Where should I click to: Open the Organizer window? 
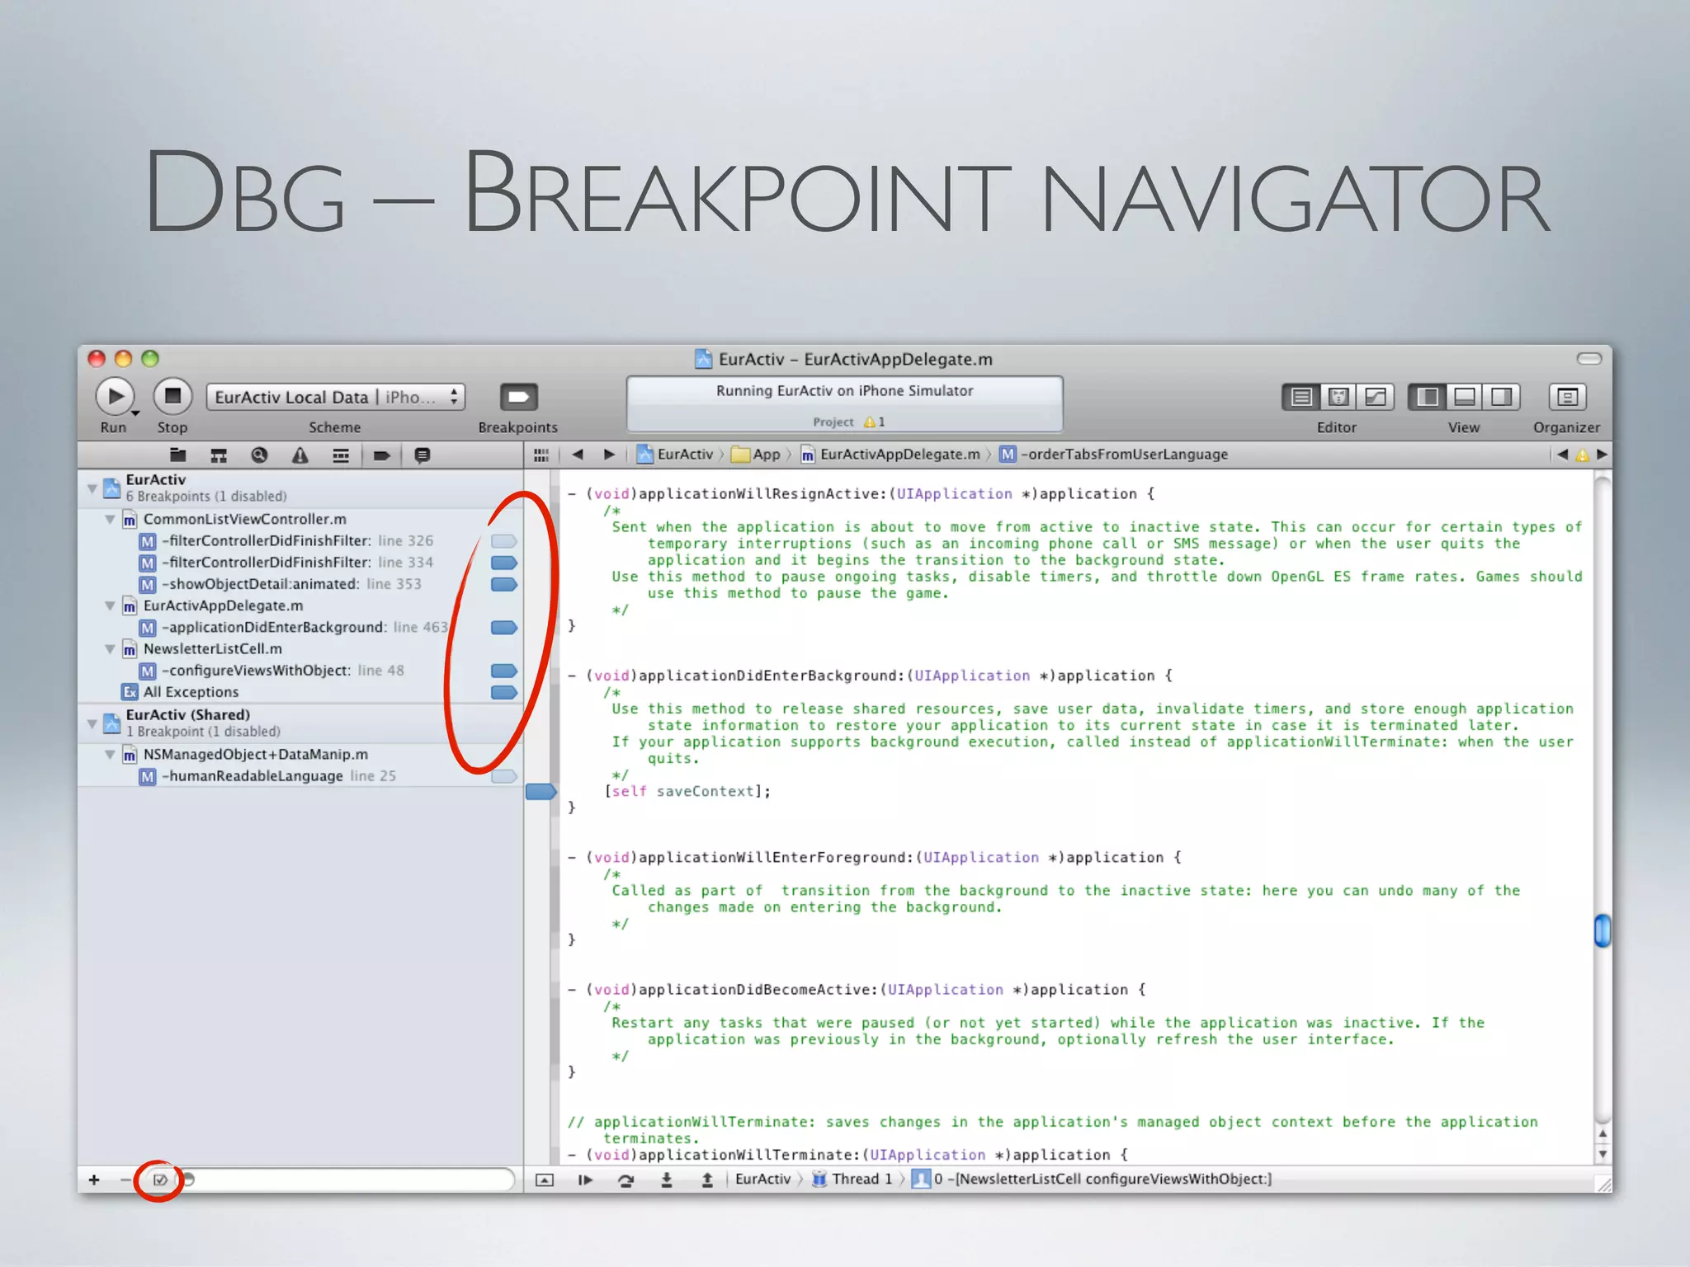click(x=1567, y=397)
